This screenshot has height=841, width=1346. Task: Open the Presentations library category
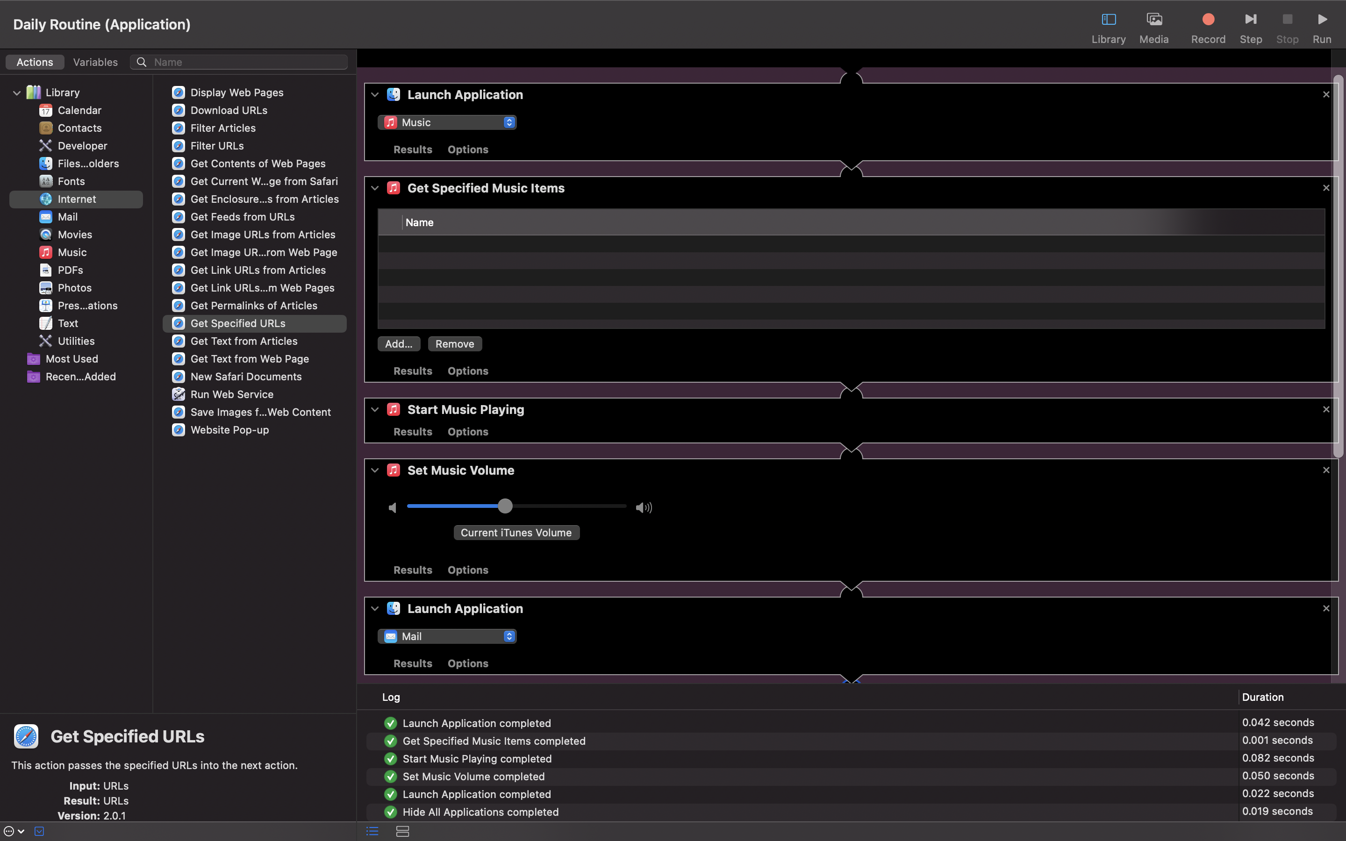76,306
